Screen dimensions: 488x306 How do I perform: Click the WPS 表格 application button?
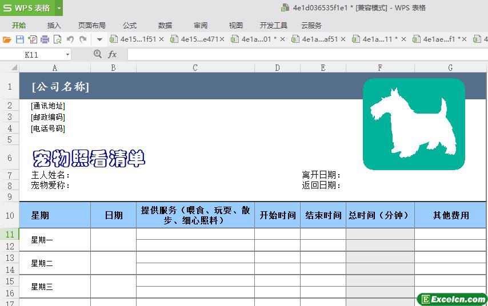pos(27,8)
